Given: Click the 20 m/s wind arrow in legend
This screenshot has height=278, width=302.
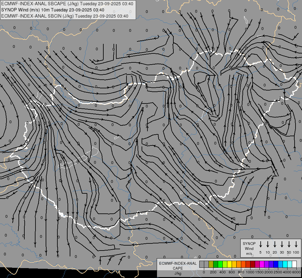Looking at the screenshot, I should point(275,244).
